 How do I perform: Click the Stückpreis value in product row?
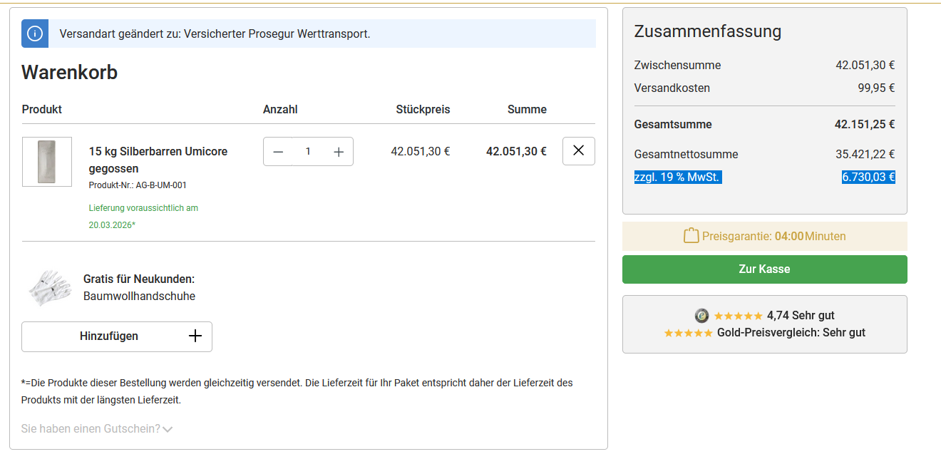tap(421, 151)
